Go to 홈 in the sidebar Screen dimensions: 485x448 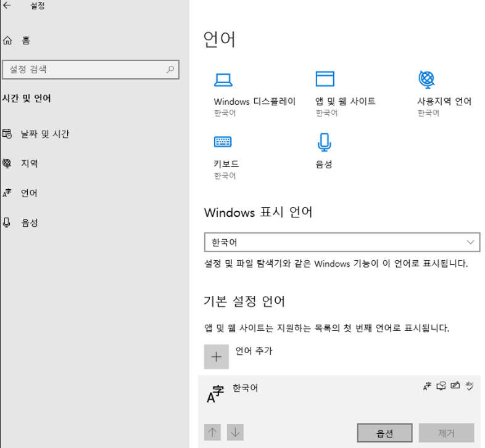(x=26, y=41)
